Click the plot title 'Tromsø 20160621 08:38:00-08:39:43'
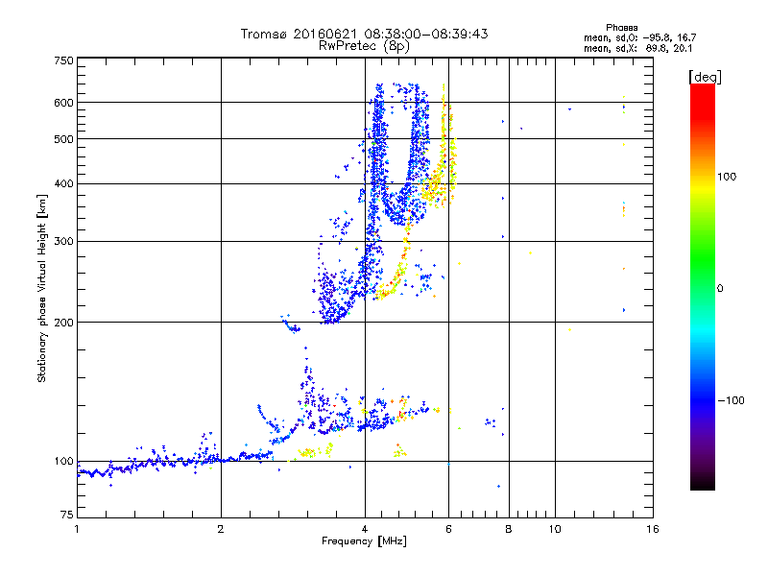This screenshot has height=576, width=768. click(364, 34)
